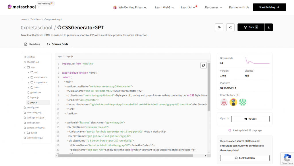294x166 pixels.
Task: Click the code panel vertical scrollbar
Action: [209, 86]
